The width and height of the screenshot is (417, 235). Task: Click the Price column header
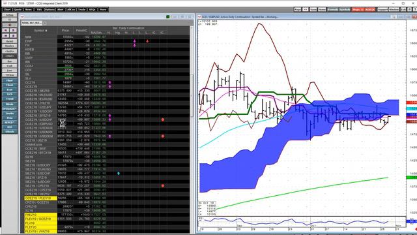(x=65, y=31)
